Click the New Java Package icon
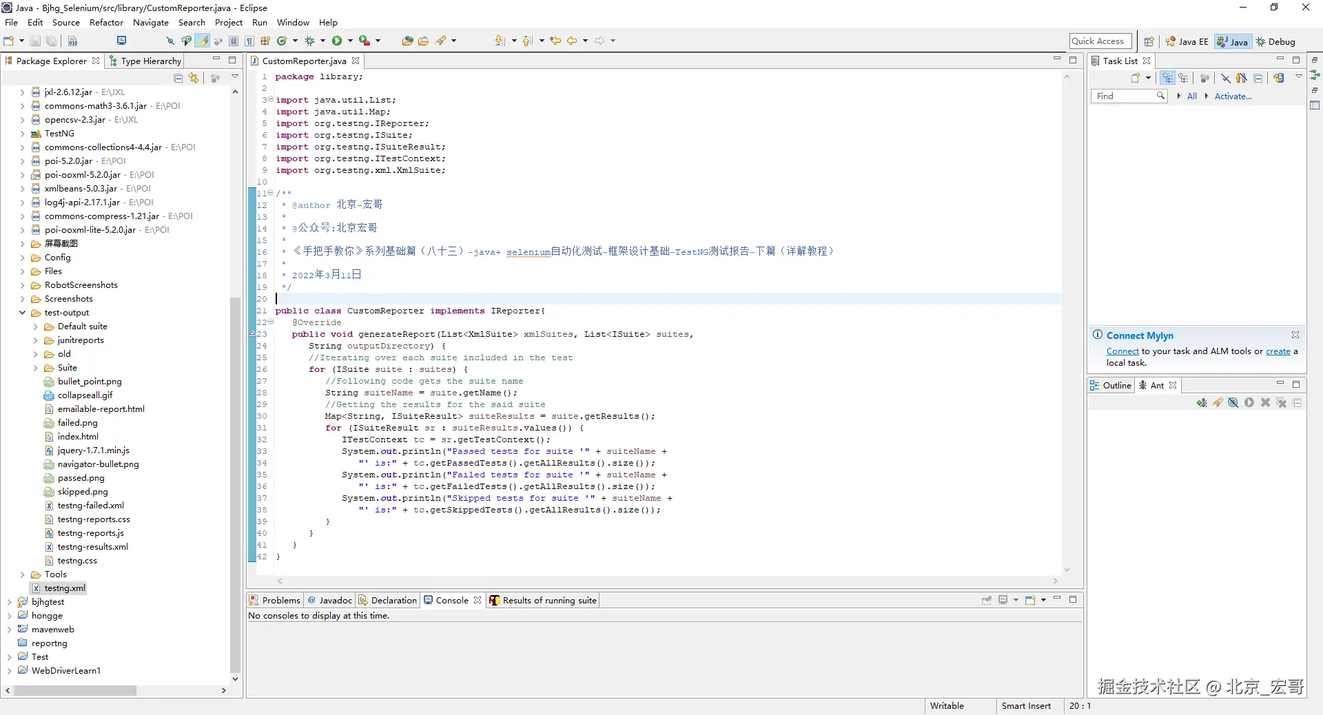1323x715 pixels. [x=265, y=41]
